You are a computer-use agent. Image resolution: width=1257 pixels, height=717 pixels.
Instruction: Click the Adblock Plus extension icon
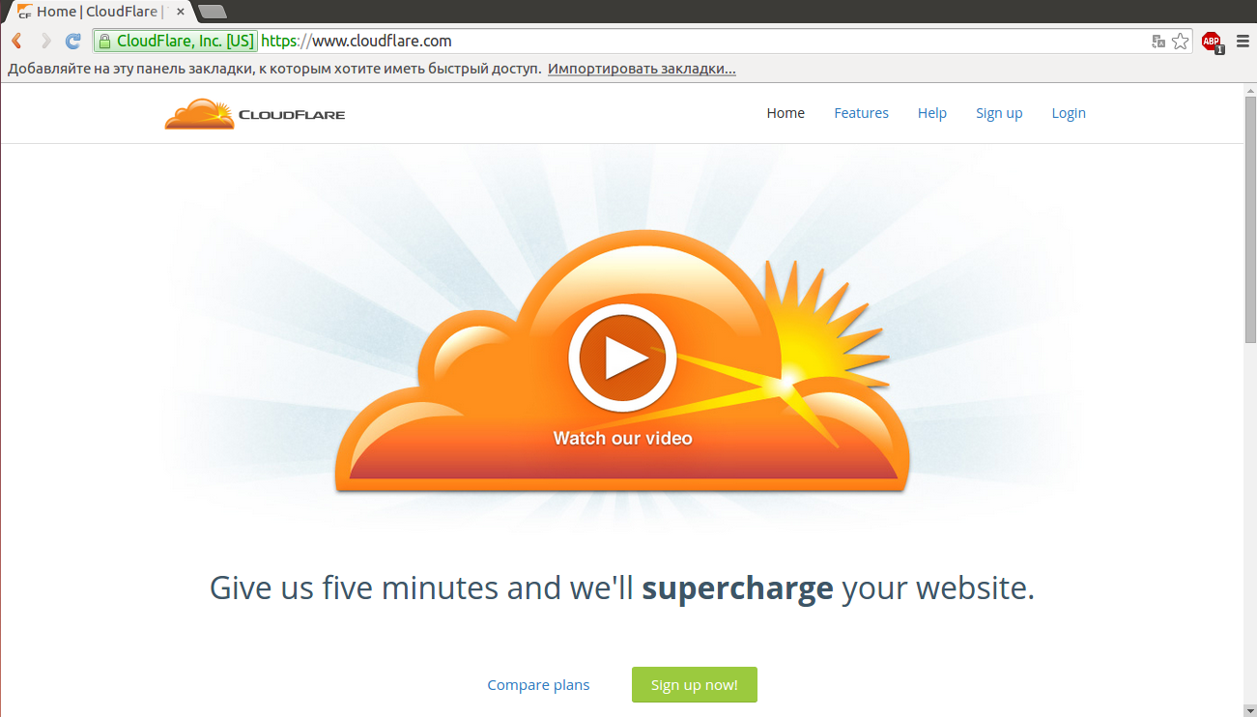(1212, 42)
